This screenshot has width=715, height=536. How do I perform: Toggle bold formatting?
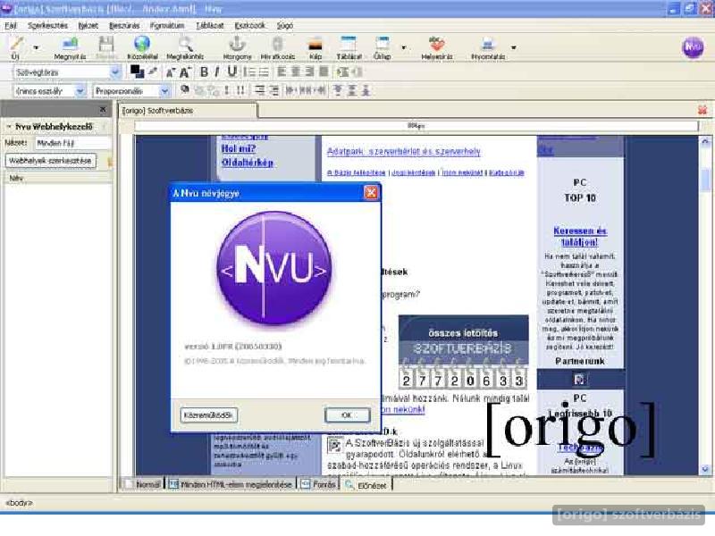coord(205,72)
